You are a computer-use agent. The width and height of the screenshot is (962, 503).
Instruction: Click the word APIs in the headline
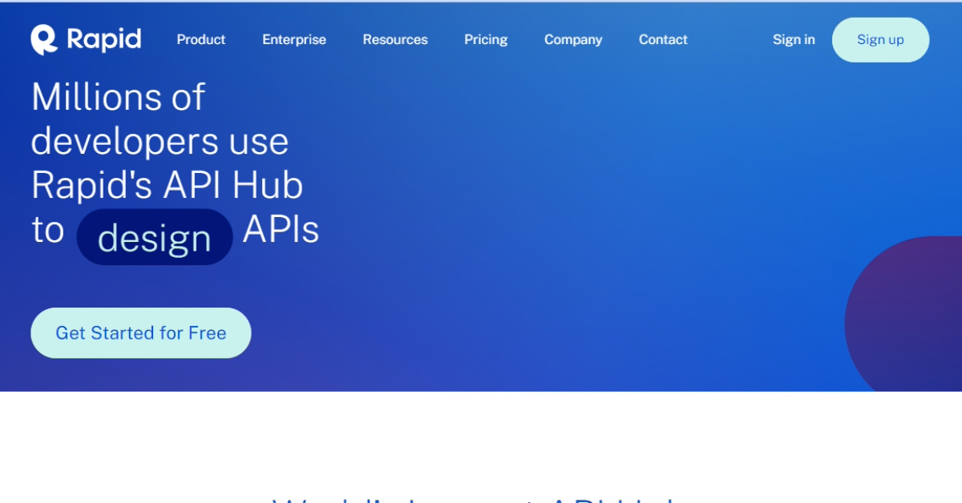(x=281, y=230)
